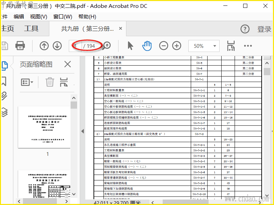274x205 pixels.
Task: Zoom out with the minus icon
Action: (164, 46)
